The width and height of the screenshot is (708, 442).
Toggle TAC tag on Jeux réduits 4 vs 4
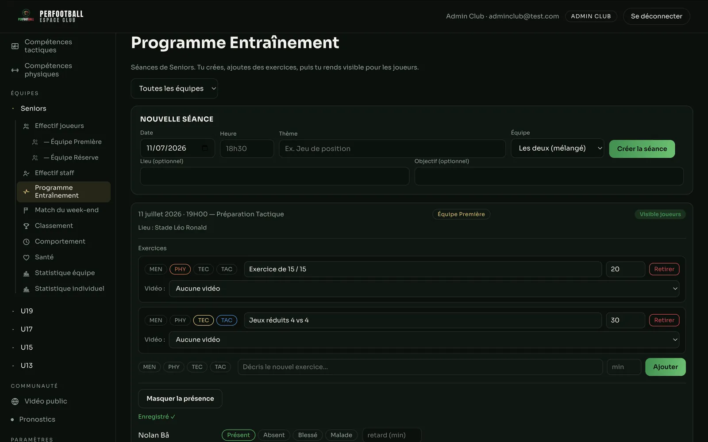click(x=227, y=320)
